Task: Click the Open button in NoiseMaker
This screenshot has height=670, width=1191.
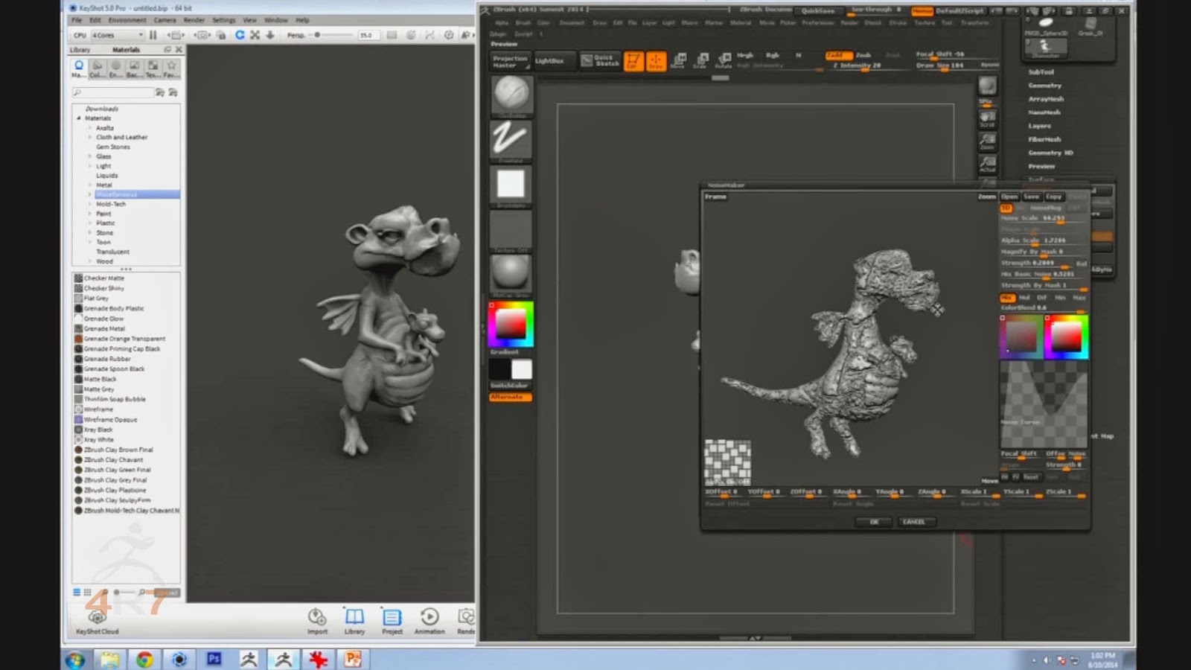Action: tap(1009, 197)
